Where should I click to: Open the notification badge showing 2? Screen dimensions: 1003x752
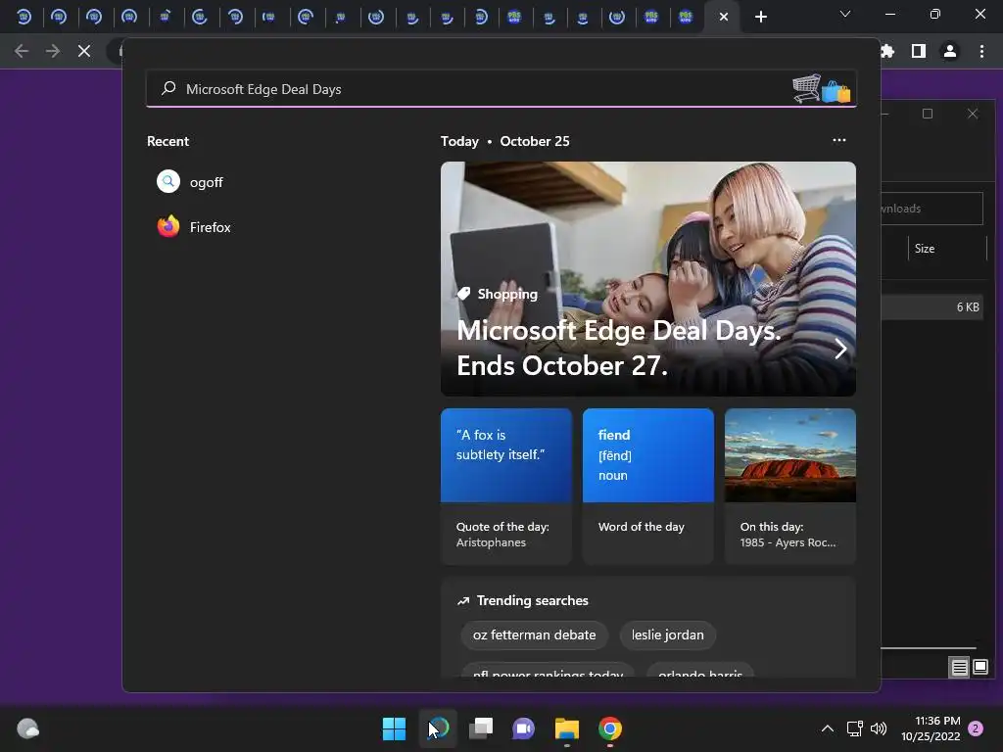coord(976,728)
